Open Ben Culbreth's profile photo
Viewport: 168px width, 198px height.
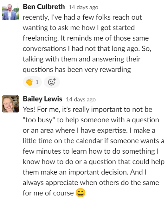tap(10, 12)
